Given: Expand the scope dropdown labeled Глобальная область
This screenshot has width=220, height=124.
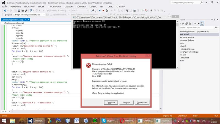Looking at the screenshot, I should click(37, 23).
